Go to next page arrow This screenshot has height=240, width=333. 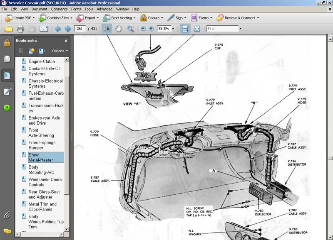pyautogui.click(x=68, y=29)
